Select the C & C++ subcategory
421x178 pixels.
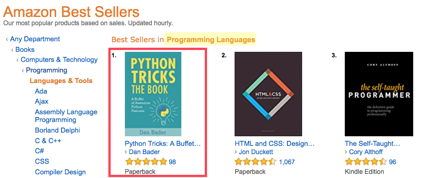pos(48,141)
